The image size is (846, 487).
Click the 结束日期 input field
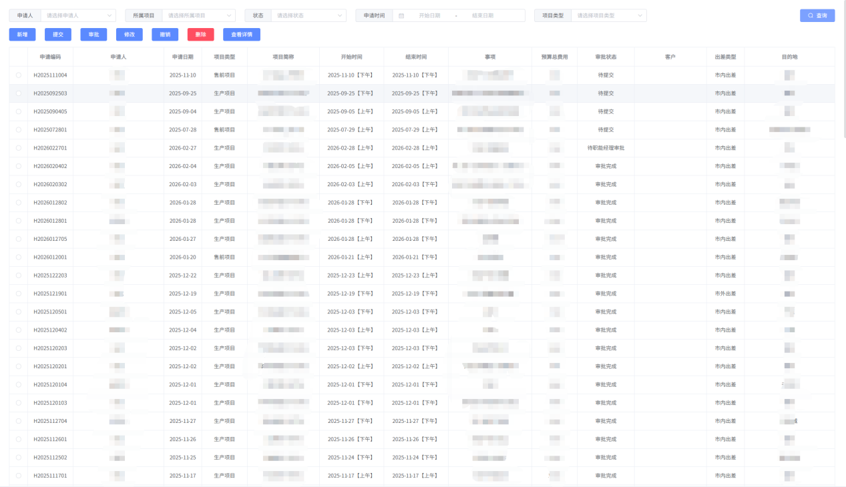coord(483,15)
